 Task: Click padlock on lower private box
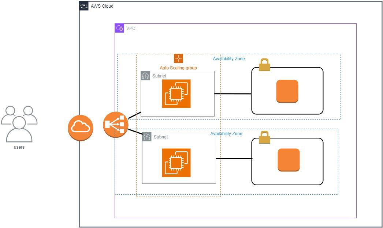264,137
